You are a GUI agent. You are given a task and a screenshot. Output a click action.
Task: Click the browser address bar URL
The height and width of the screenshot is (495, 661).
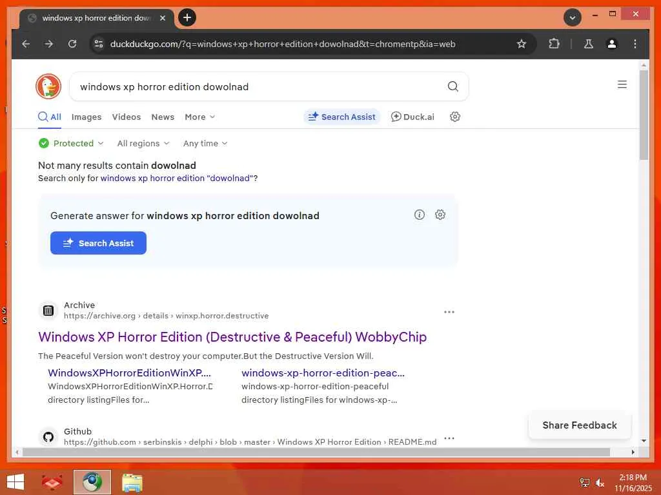point(283,44)
